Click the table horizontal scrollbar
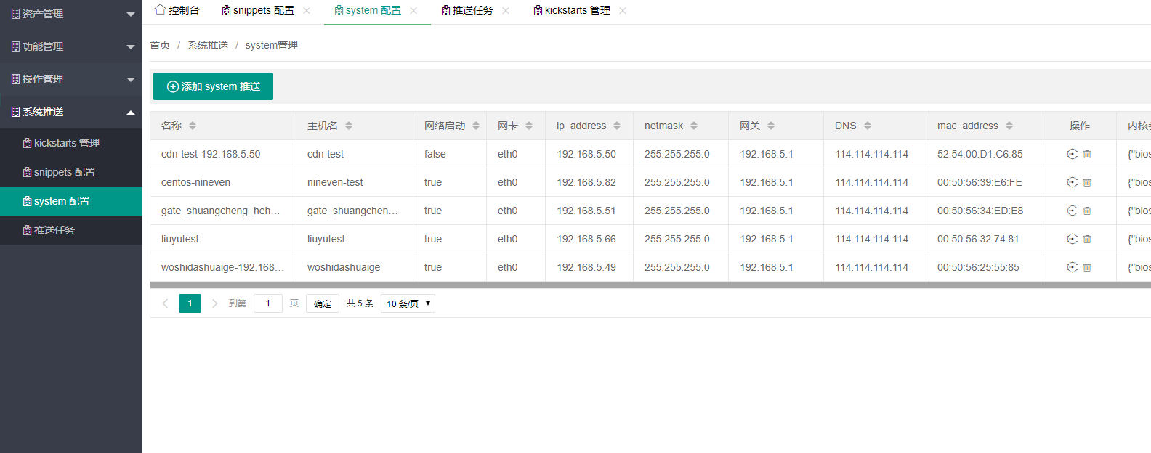The height and width of the screenshot is (453, 1151). pyautogui.click(x=650, y=285)
